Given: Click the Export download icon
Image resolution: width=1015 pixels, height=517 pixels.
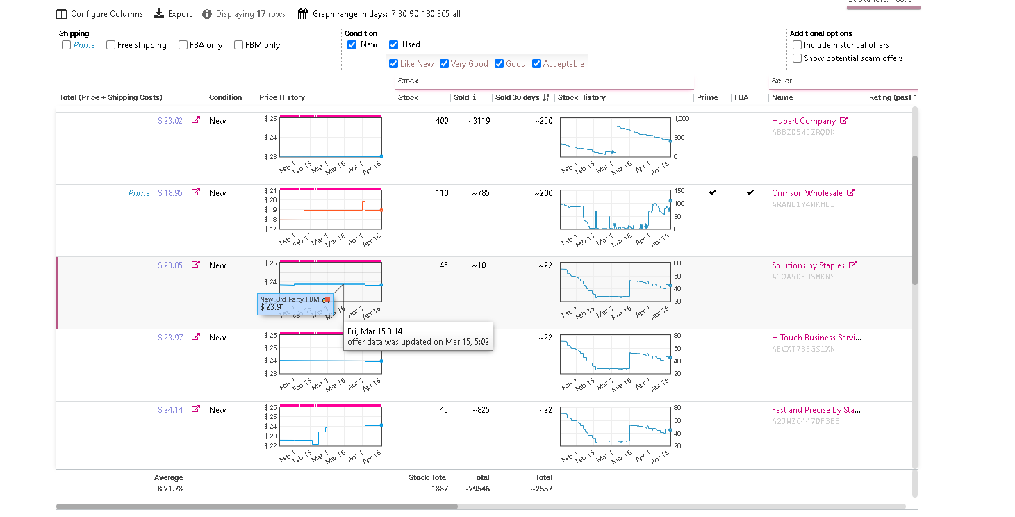Looking at the screenshot, I should pos(159,14).
